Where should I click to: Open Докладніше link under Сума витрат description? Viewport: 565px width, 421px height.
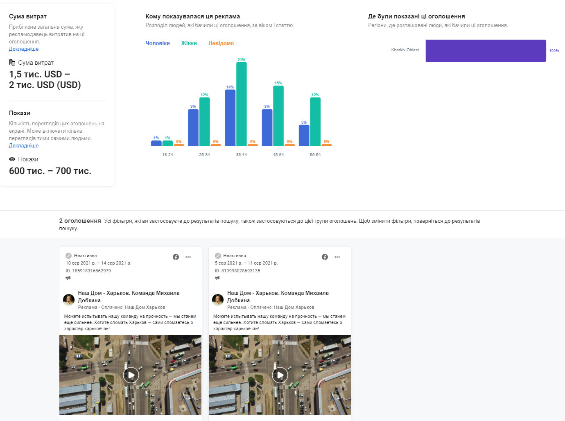point(24,49)
